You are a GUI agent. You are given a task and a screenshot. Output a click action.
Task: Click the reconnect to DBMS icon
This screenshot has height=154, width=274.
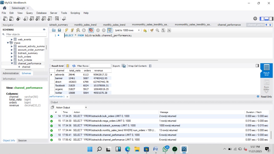click(64, 19)
